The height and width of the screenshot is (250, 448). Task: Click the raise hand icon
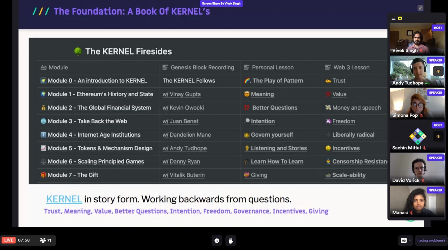231,240
